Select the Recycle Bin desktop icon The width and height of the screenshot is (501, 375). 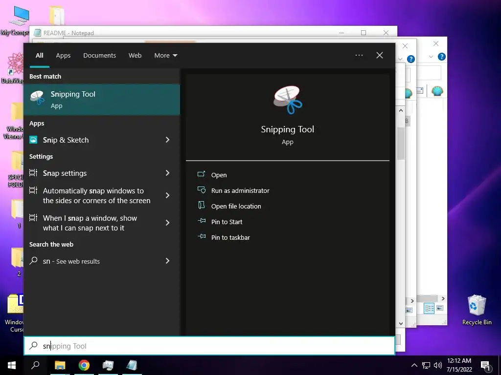(477, 310)
